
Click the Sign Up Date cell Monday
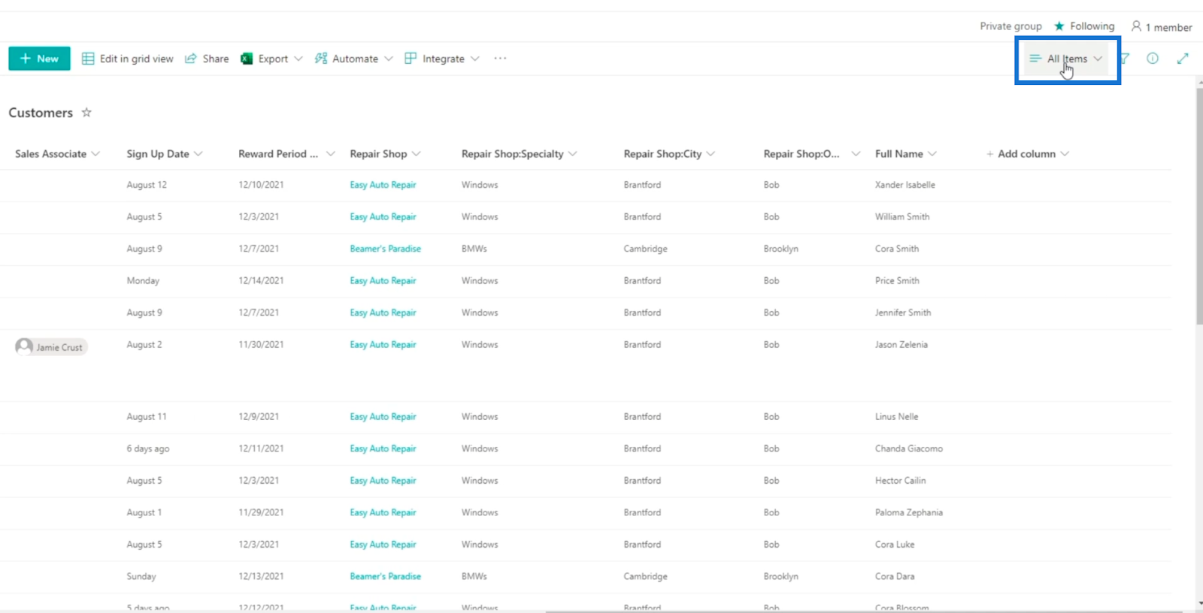143,281
